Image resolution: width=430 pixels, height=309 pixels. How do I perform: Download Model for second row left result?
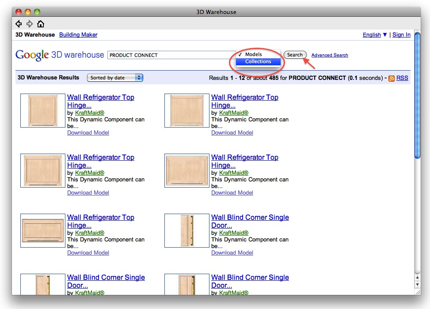[88, 192]
